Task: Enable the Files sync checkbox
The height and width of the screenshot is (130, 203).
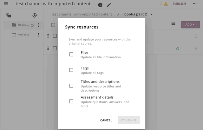Action: tap(71, 54)
